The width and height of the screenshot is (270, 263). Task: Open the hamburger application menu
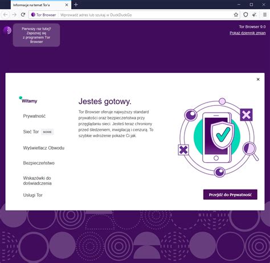click(x=265, y=15)
